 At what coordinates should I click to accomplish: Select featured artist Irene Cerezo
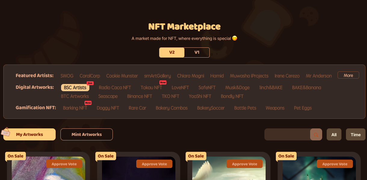click(x=287, y=76)
